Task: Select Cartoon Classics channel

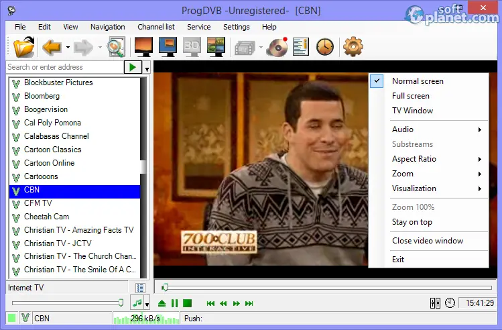Action: [74, 150]
